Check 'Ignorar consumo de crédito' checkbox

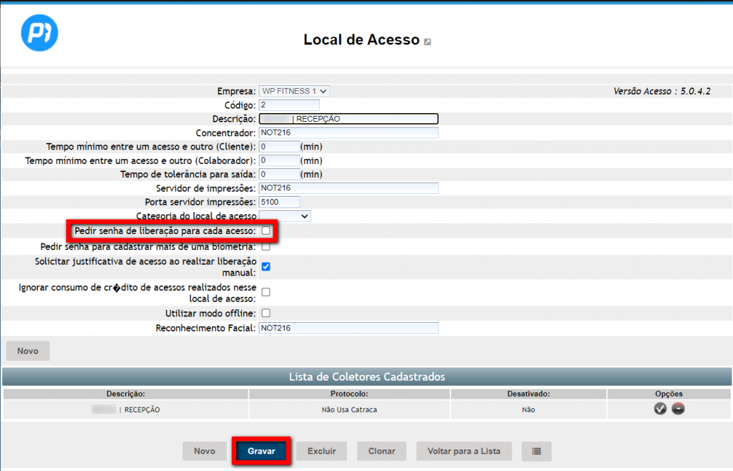click(x=266, y=292)
